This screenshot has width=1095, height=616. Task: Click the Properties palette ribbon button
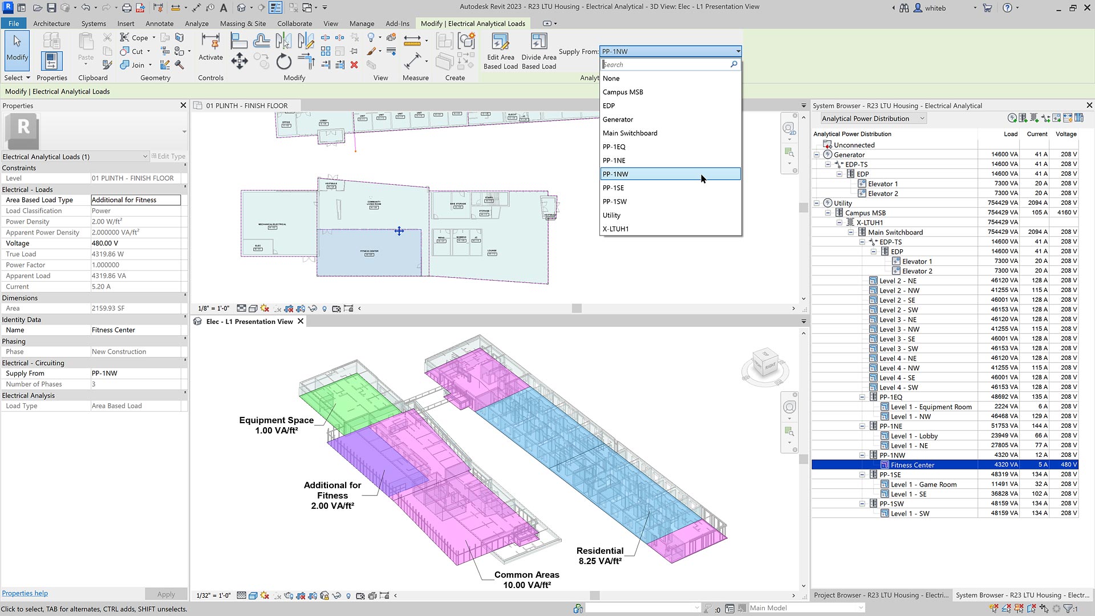pyautogui.click(x=51, y=61)
